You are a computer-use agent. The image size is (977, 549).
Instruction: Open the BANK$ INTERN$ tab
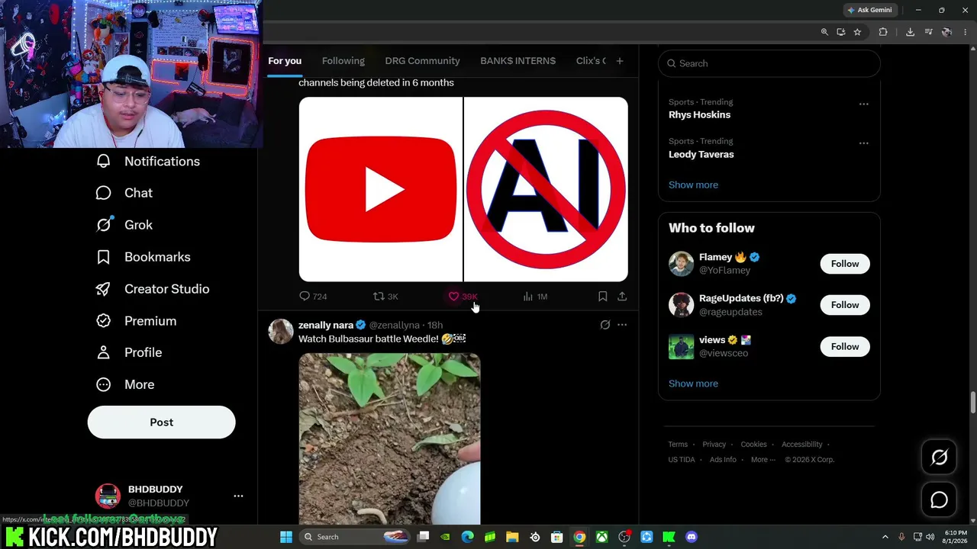tap(518, 61)
